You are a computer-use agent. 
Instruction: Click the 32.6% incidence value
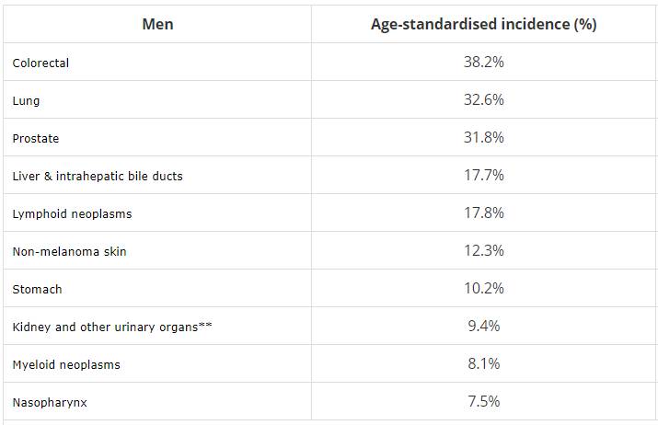click(483, 100)
